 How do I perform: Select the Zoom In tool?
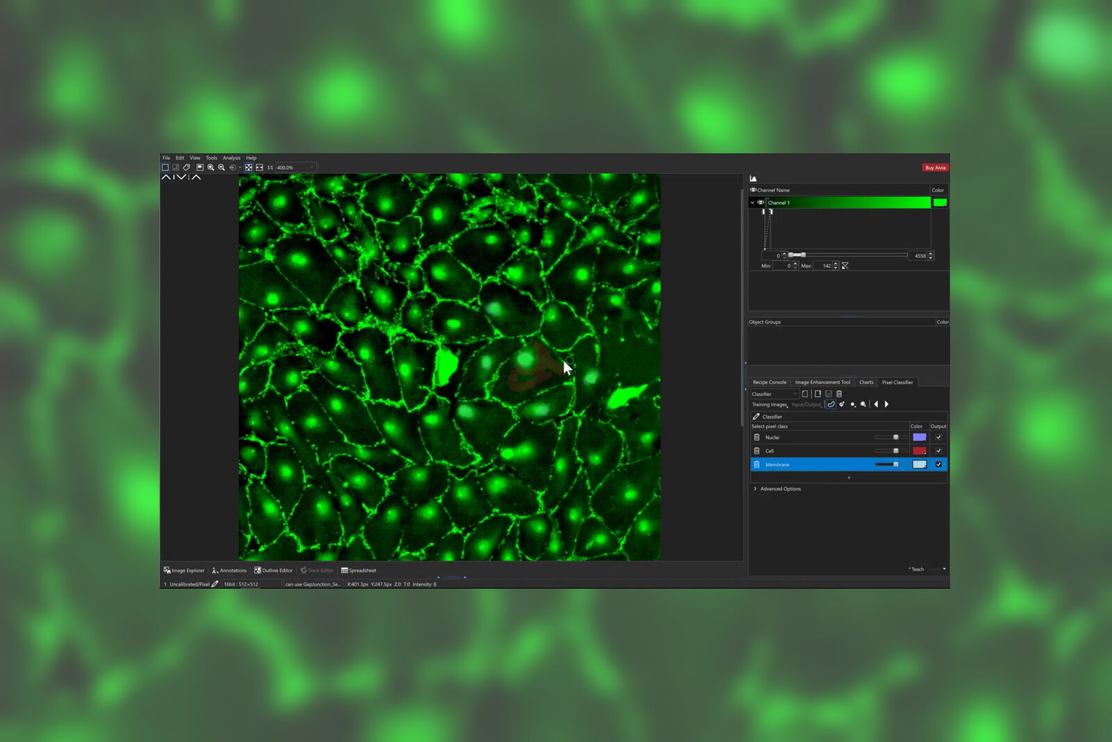point(211,167)
